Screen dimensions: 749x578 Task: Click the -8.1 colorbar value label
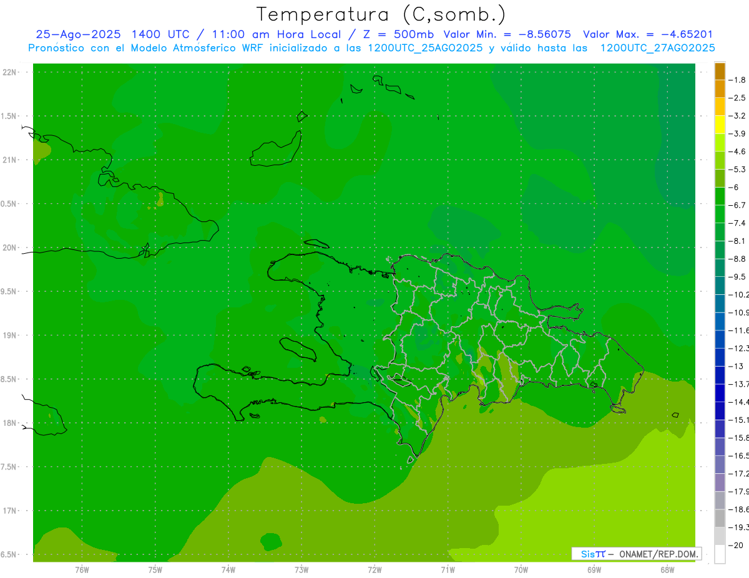pos(737,241)
